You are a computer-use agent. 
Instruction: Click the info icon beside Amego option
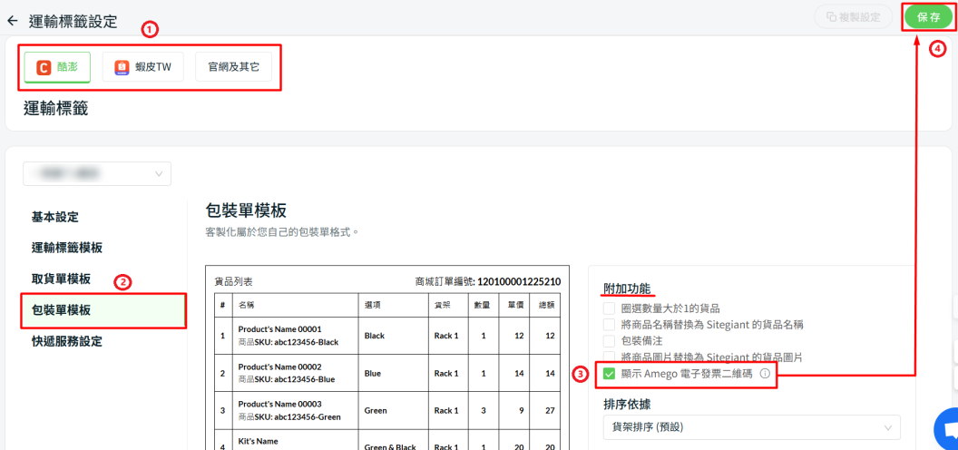coord(765,374)
